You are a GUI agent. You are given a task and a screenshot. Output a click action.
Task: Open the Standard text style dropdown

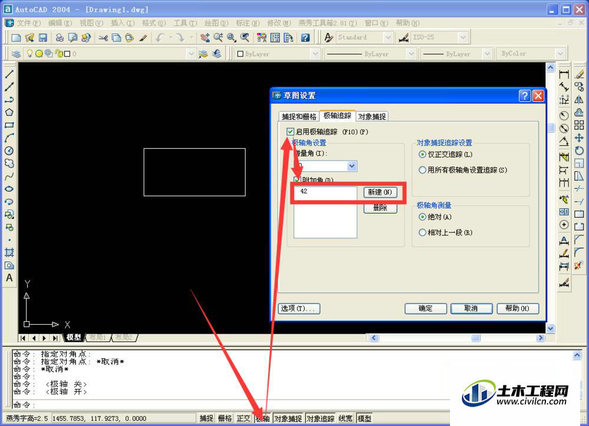[388, 38]
